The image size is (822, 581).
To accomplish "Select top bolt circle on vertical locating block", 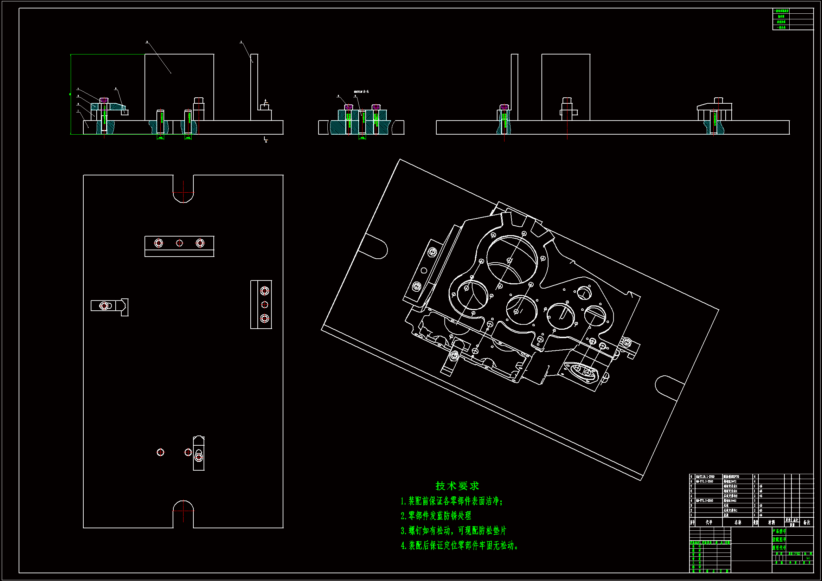I will (265, 291).
